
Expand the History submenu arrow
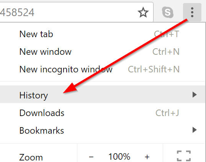tap(195, 95)
